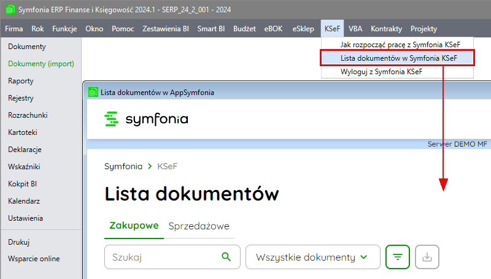Click the download icon button
The height and width of the screenshot is (279, 491).
click(427, 257)
